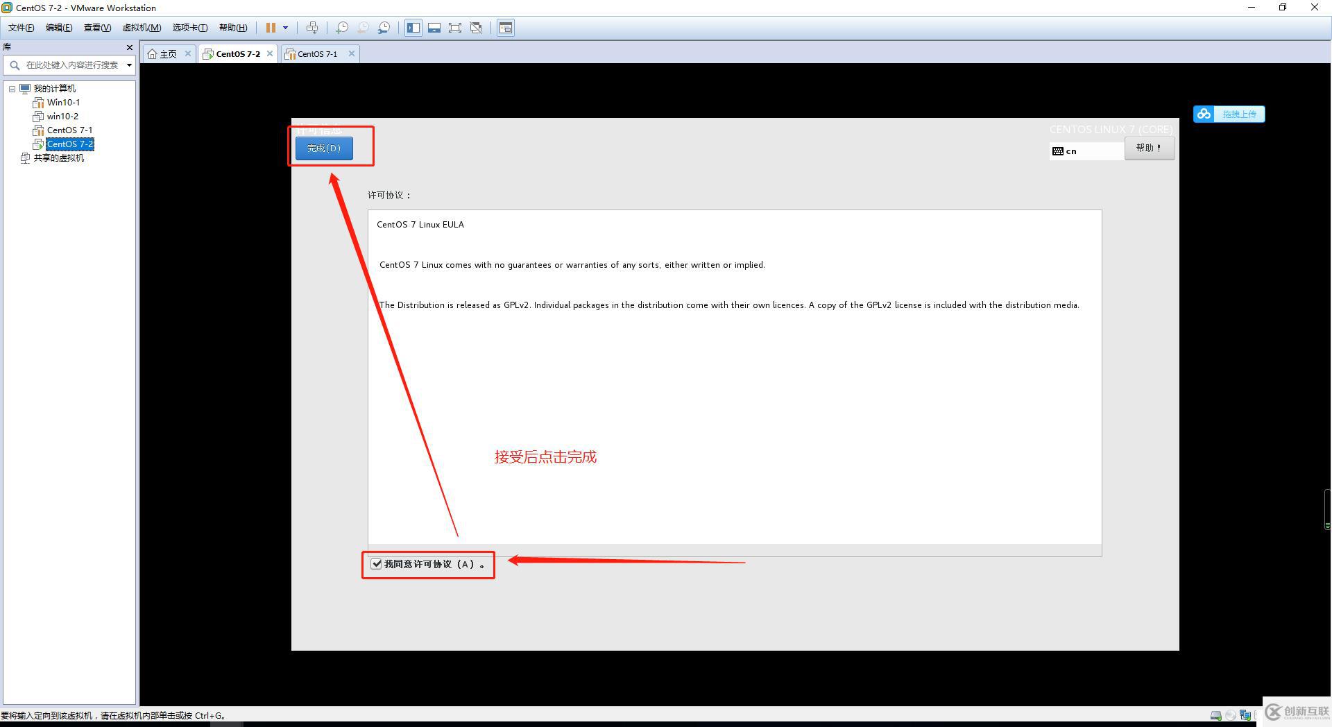Open the 虚拟机(M) menu

click(142, 28)
